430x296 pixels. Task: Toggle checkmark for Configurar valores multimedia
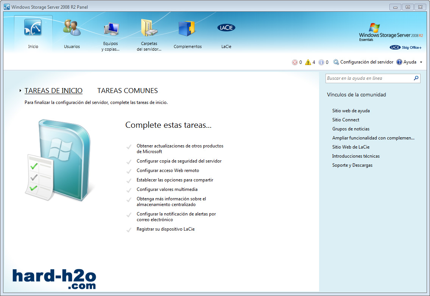click(129, 190)
